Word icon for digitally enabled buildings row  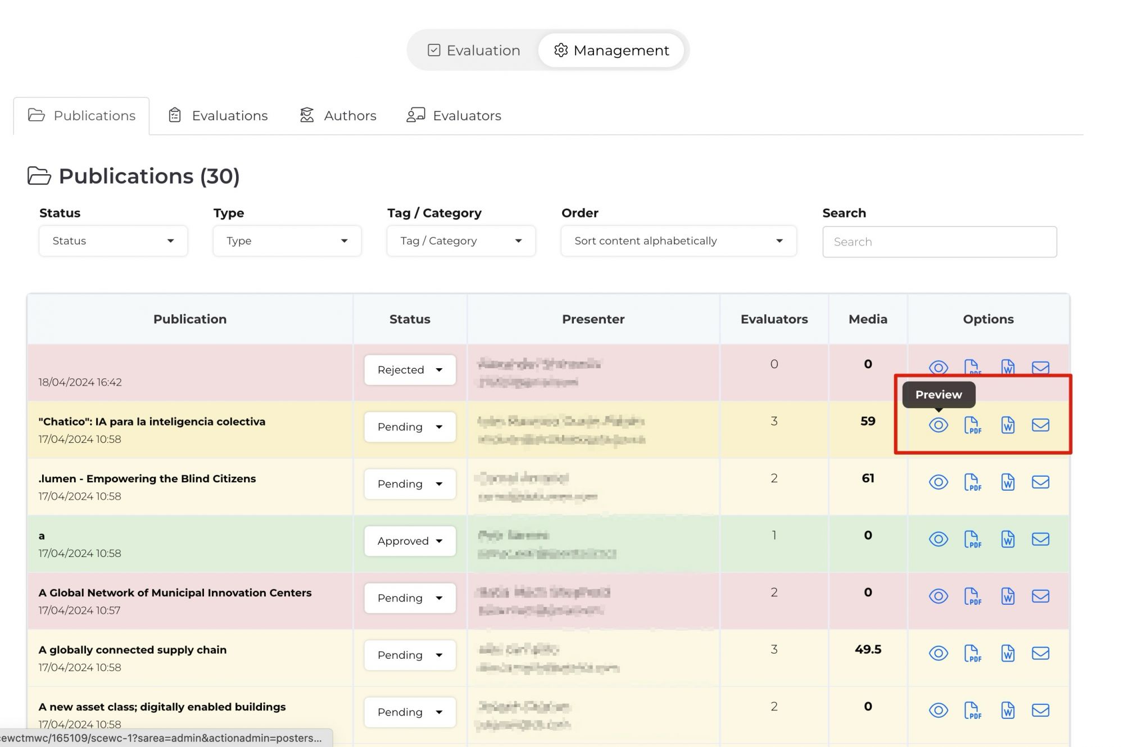1008,710
